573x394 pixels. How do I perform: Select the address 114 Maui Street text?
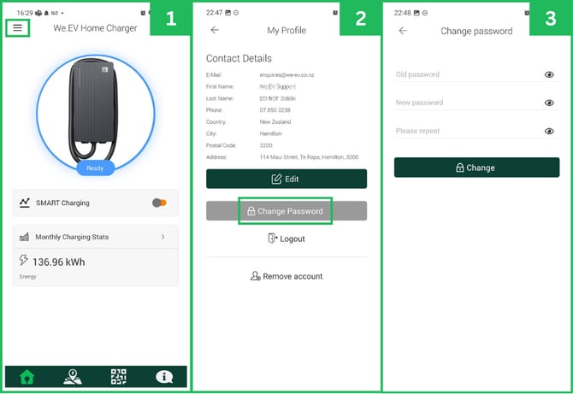[309, 157]
